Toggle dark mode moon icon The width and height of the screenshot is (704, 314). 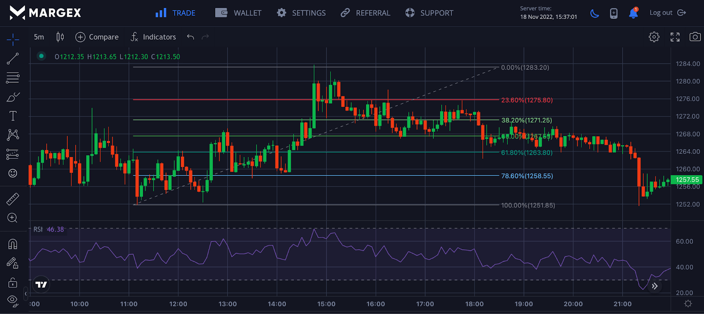594,13
